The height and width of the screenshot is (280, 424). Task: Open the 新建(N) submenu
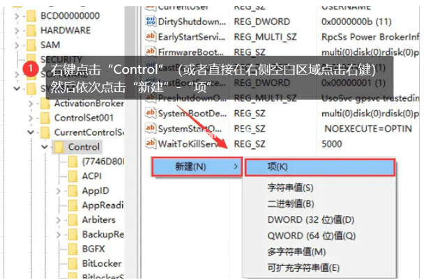tap(195, 166)
